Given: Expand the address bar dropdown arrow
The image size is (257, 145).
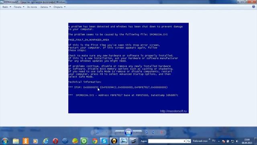Looking at the screenshot, I should click(x=184, y=141).
